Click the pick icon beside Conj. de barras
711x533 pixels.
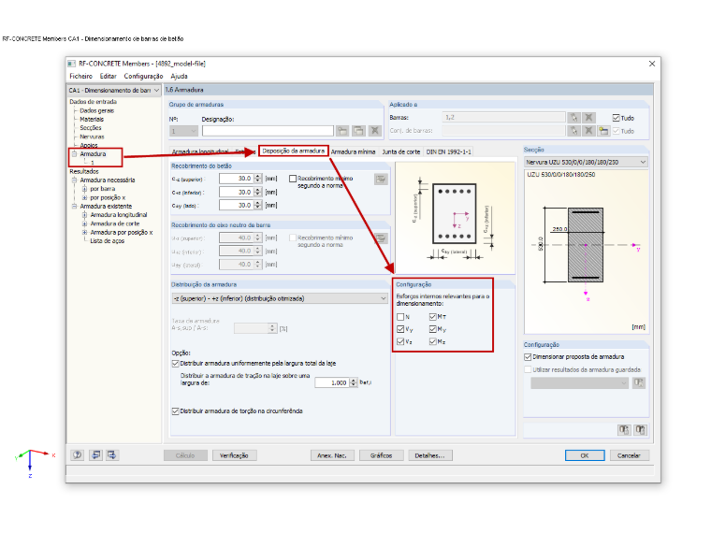coord(573,131)
